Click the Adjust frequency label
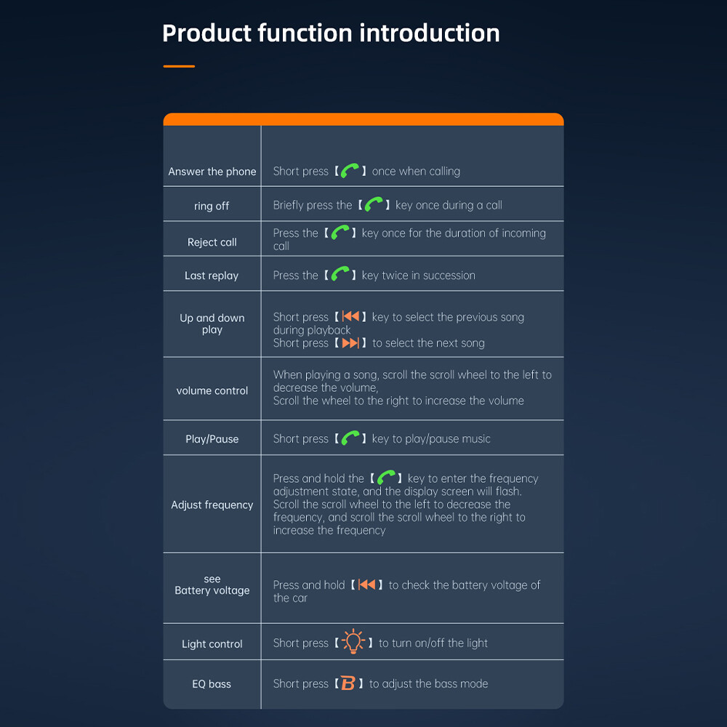 click(x=212, y=505)
